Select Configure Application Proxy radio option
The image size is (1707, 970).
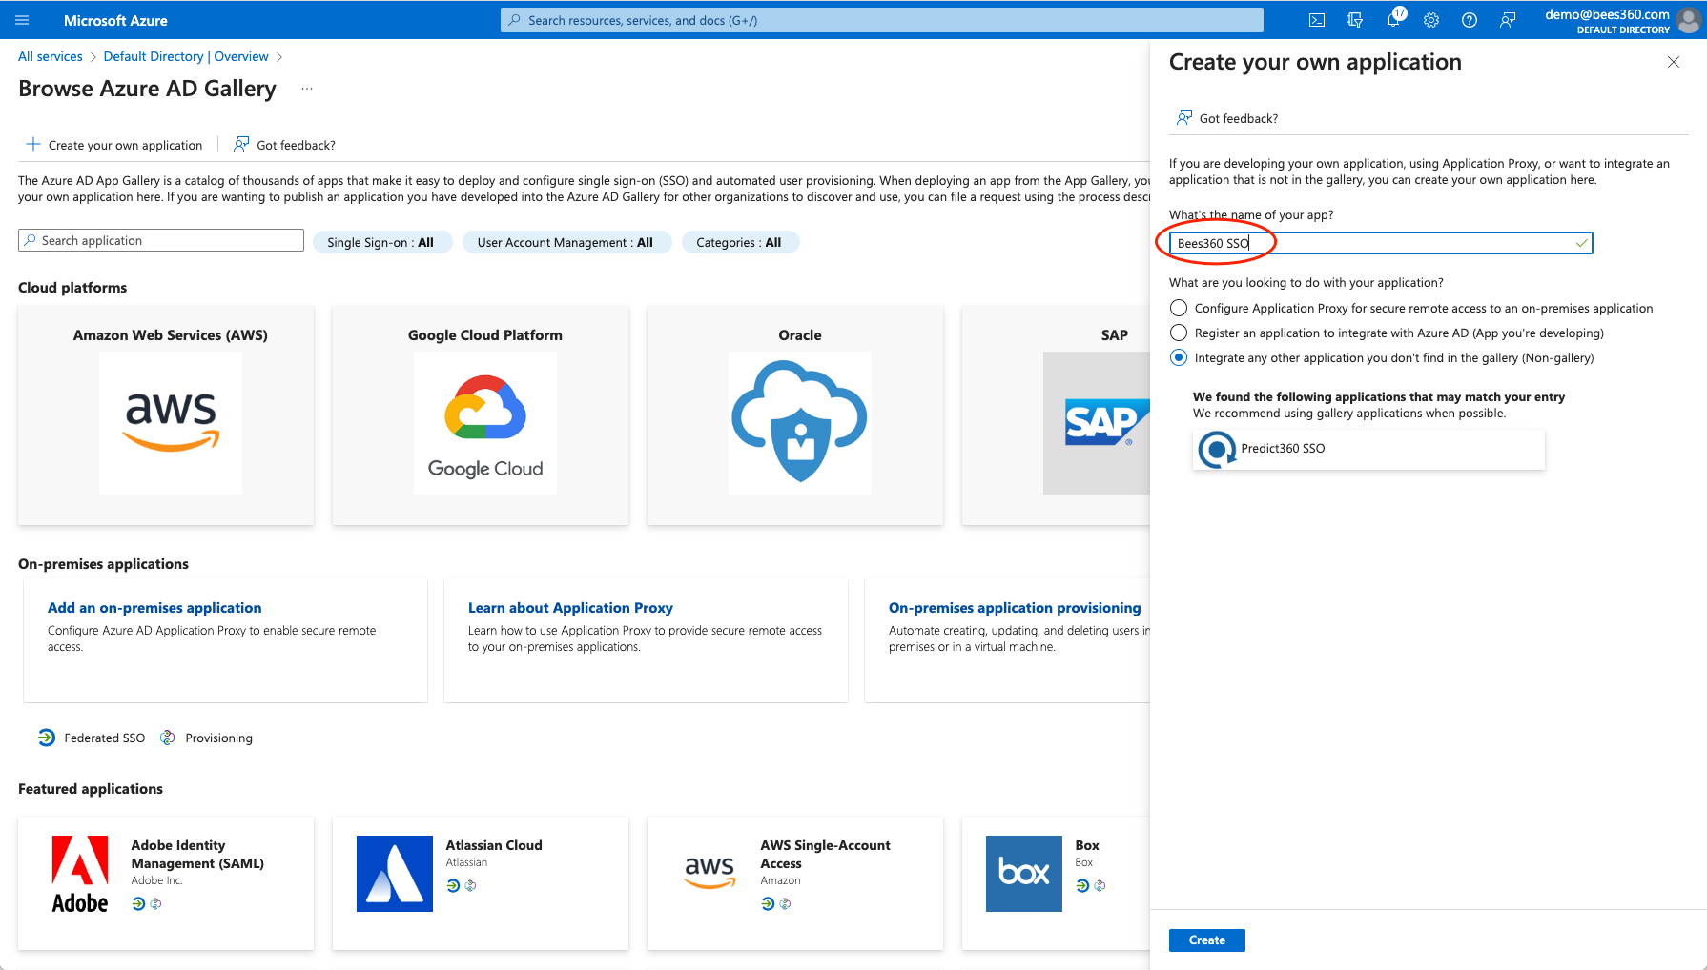(1179, 308)
